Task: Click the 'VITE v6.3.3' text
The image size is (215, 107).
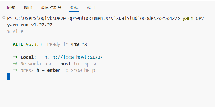Action: [27, 44]
